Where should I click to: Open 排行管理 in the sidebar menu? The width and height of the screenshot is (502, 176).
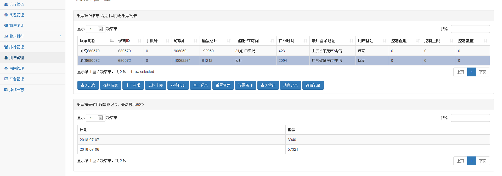[16, 47]
